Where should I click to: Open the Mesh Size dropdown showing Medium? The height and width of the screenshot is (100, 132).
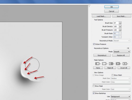point(121,78)
